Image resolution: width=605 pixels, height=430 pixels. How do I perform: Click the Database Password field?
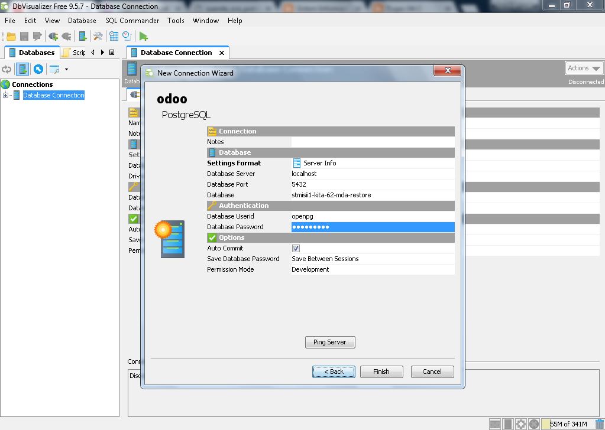pos(373,227)
